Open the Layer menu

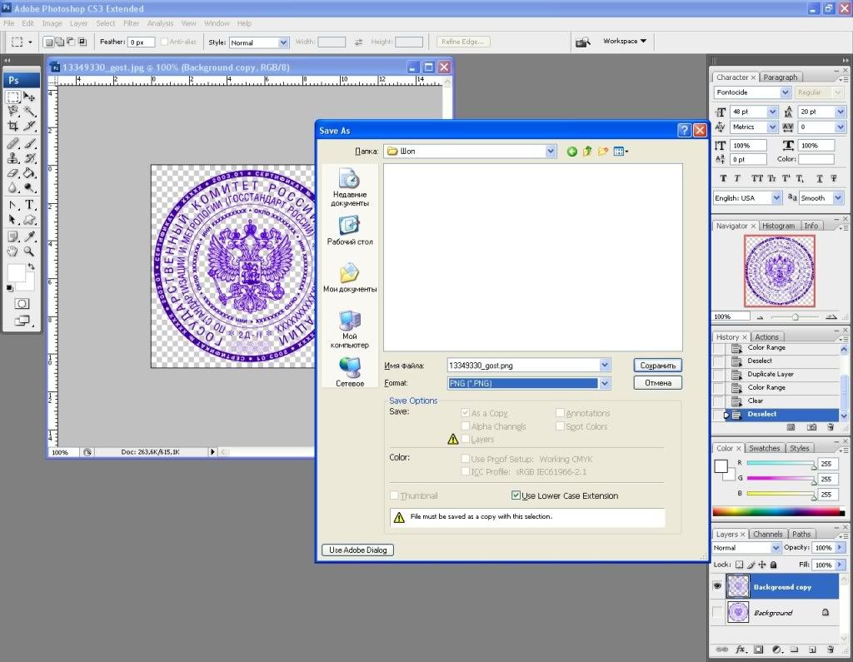pos(78,23)
